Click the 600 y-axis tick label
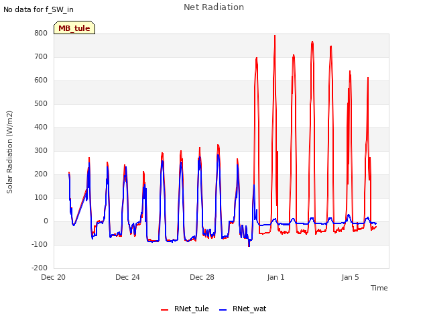 click(41, 80)
